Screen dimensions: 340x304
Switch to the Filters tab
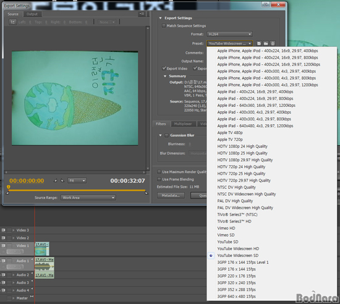point(161,124)
